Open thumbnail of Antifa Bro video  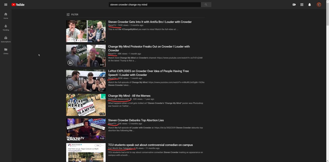(x=86, y=31)
